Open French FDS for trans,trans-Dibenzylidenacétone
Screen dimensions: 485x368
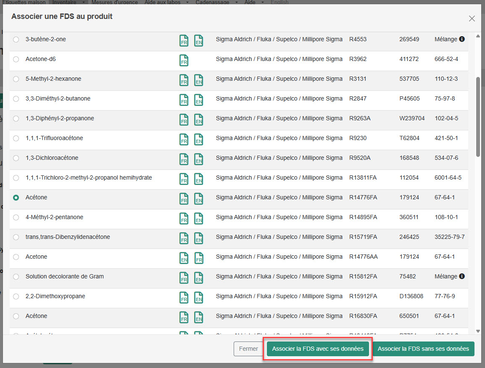tap(184, 238)
